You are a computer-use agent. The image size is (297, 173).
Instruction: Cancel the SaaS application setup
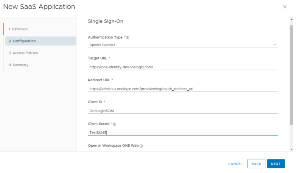[235, 164]
